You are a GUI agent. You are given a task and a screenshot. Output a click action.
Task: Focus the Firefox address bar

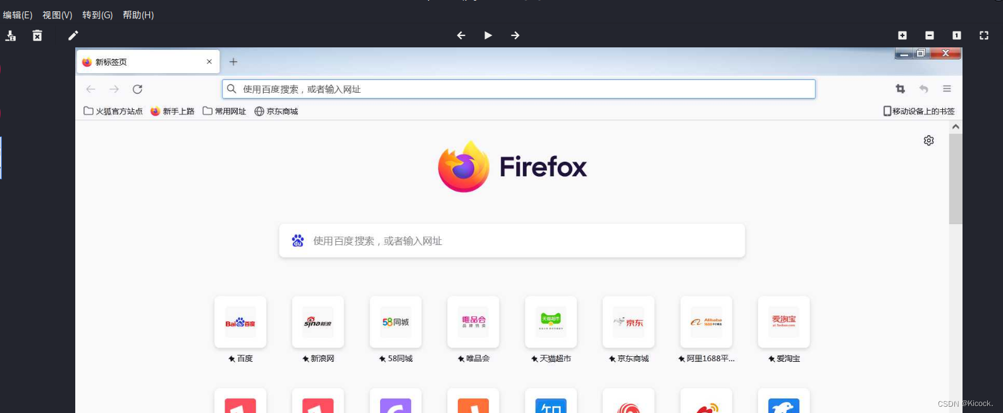(x=519, y=89)
